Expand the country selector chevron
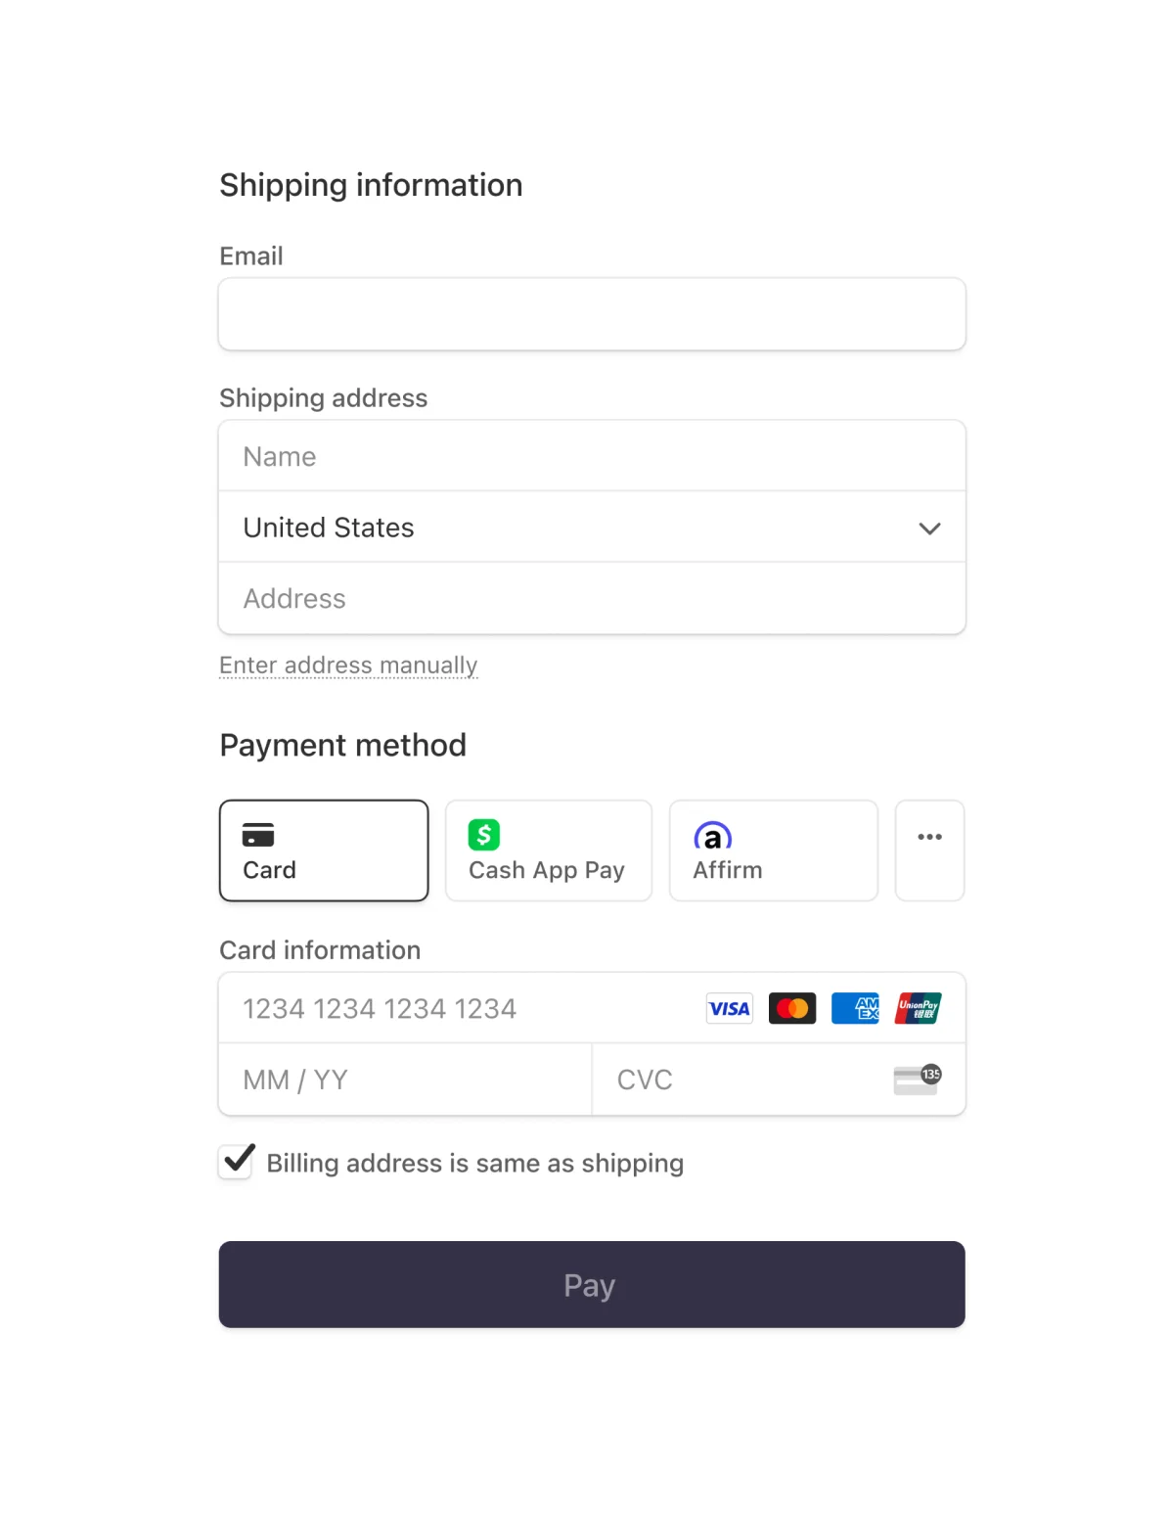1168x1517 pixels. (x=929, y=529)
